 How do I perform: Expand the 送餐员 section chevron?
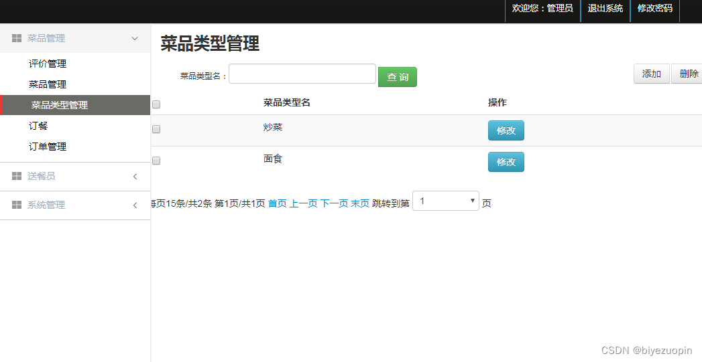pyautogui.click(x=135, y=177)
